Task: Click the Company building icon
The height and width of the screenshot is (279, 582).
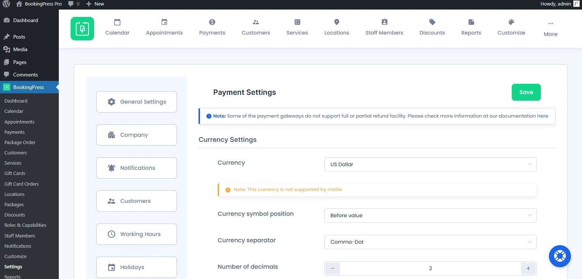Action: 111,135
